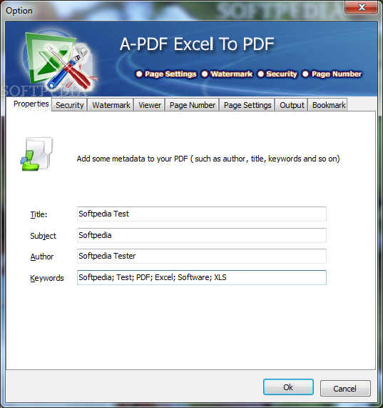Click the Security banner shortcut
This screenshot has width=383, height=408.
pyautogui.click(x=277, y=74)
